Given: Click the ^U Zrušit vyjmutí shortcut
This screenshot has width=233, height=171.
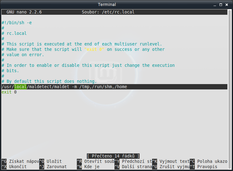Looking at the screenshot, I should [x=171, y=167].
